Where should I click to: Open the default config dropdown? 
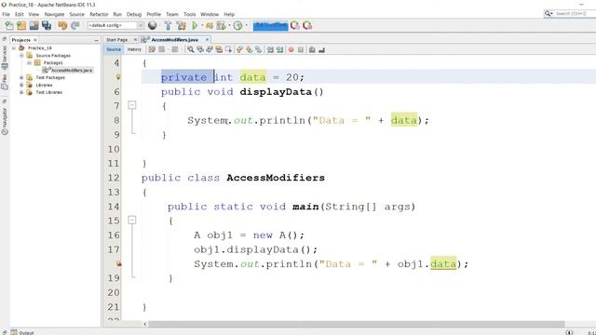(x=115, y=25)
